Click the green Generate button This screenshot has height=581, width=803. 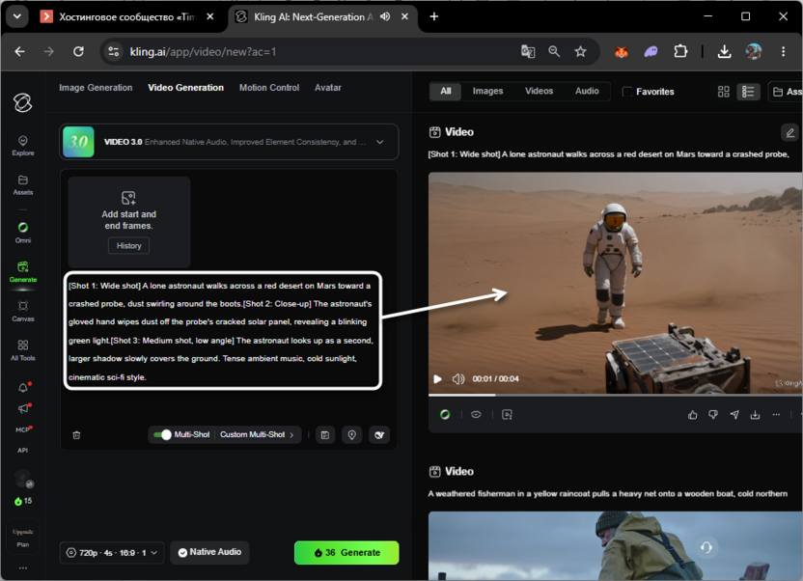pyautogui.click(x=346, y=553)
